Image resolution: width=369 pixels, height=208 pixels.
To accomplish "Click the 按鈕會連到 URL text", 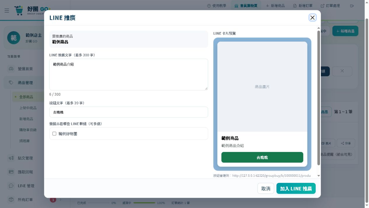I will tap(262, 176).
